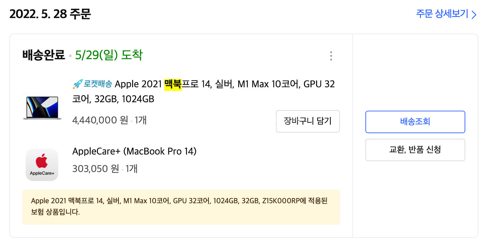This screenshot has width=484, height=246.
Task: Open 주문 상세보기 order details link
Action: coord(446,14)
